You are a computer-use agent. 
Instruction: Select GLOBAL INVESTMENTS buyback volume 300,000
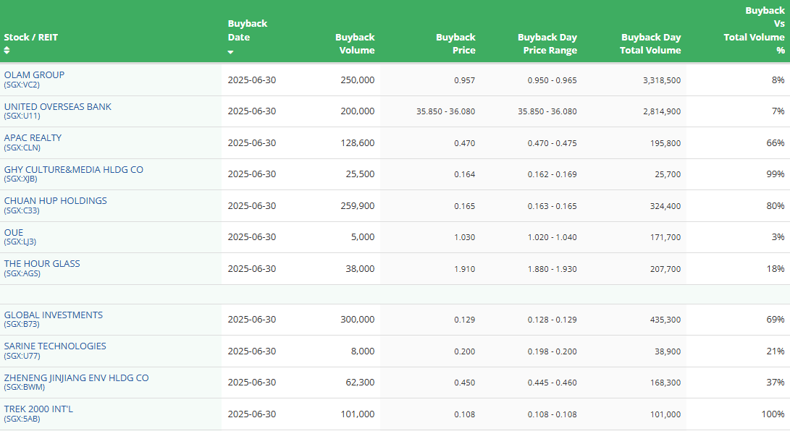click(357, 320)
